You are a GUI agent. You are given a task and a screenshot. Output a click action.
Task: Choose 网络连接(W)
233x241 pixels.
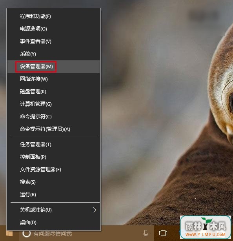click(x=54, y=79)
